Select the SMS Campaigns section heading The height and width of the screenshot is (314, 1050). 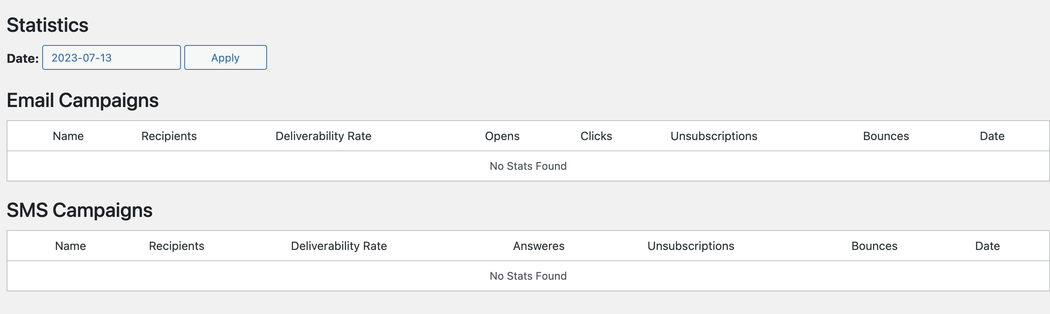80,210
